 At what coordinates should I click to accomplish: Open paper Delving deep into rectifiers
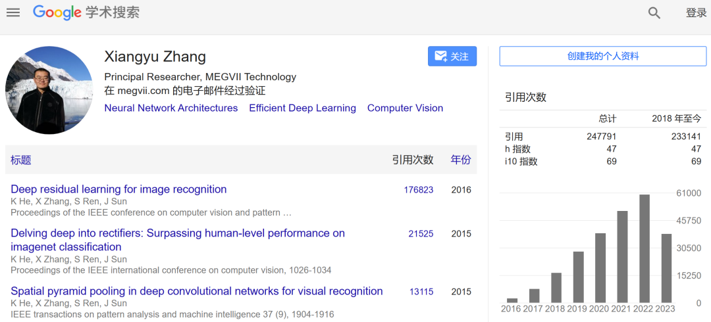(178, 240)
